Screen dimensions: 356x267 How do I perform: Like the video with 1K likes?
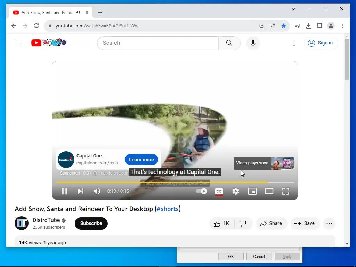(221, 224)
